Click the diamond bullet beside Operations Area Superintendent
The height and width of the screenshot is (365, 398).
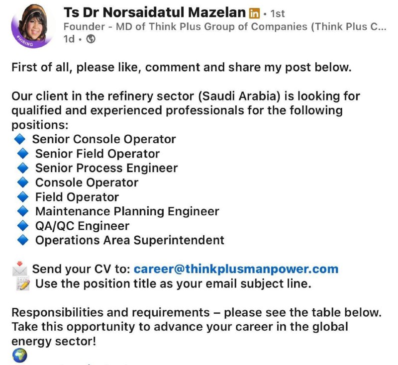(x=23, y=240)
